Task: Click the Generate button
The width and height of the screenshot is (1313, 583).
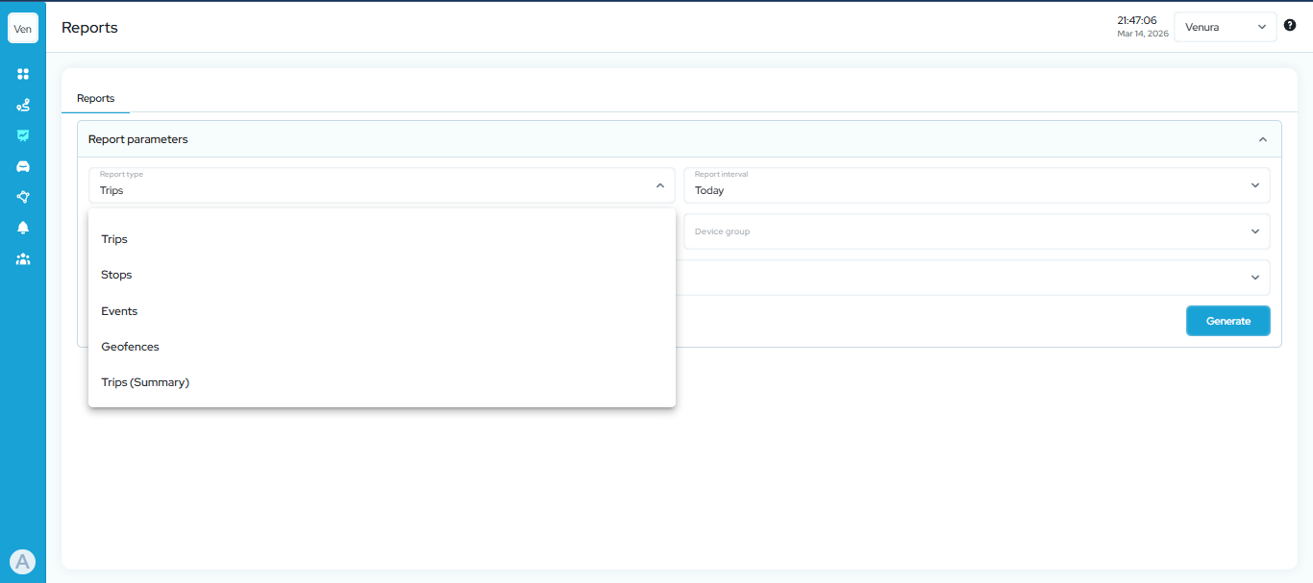Action: (x=1227, y=321)
